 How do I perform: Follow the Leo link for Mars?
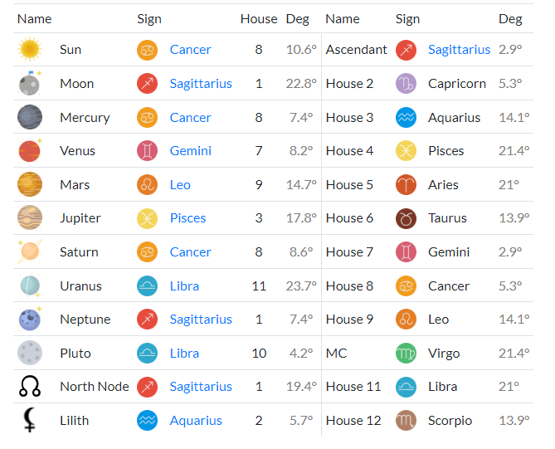tap(180, 185)
